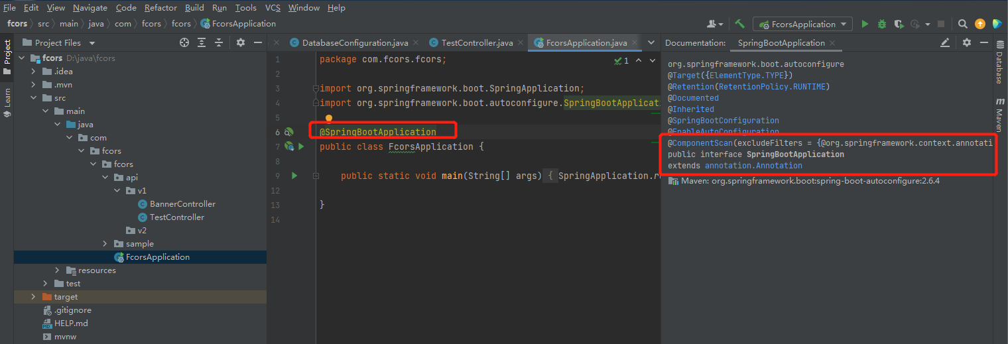Click the ComponentScan link in documentation

click(699, 143)
